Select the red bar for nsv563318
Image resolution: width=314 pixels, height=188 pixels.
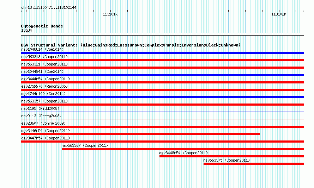click(x=162, y=60)
